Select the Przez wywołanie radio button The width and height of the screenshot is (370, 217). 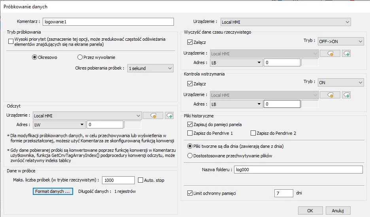[80, 57]
